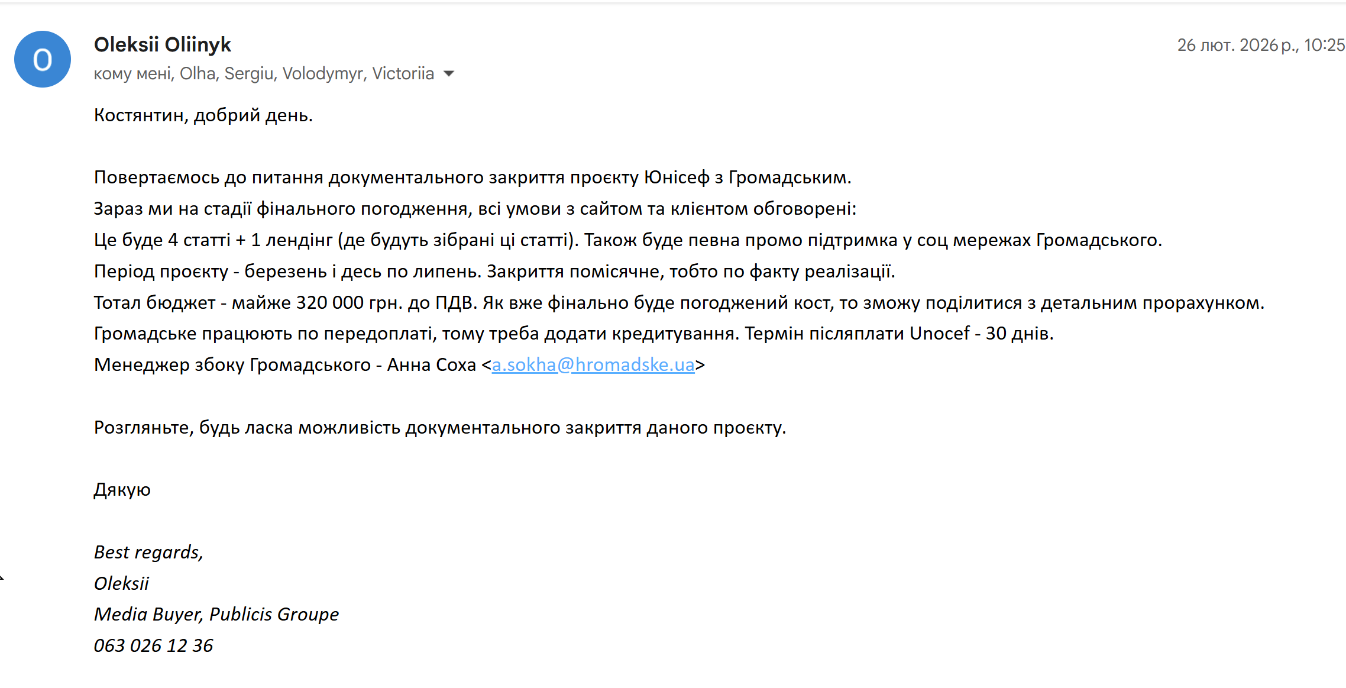Click the email timestamp 26 лют. 2026
The height and width of the screenshot is (688, 1346).
click(1260, 45)
